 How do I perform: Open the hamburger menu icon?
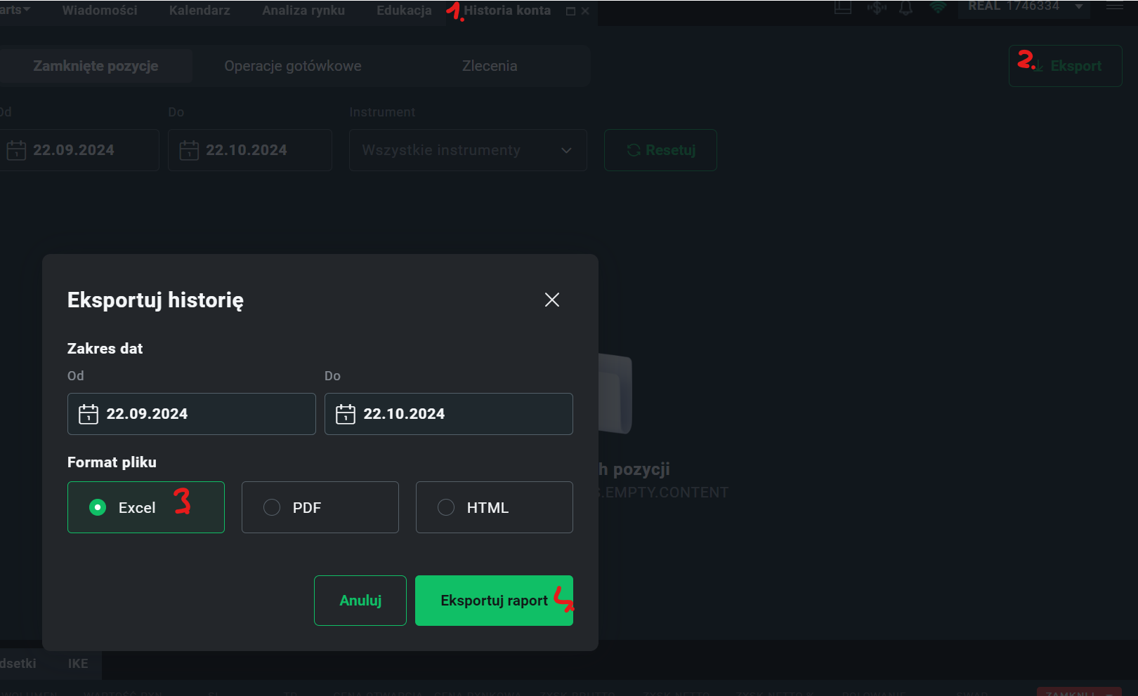click(1115, 6)
